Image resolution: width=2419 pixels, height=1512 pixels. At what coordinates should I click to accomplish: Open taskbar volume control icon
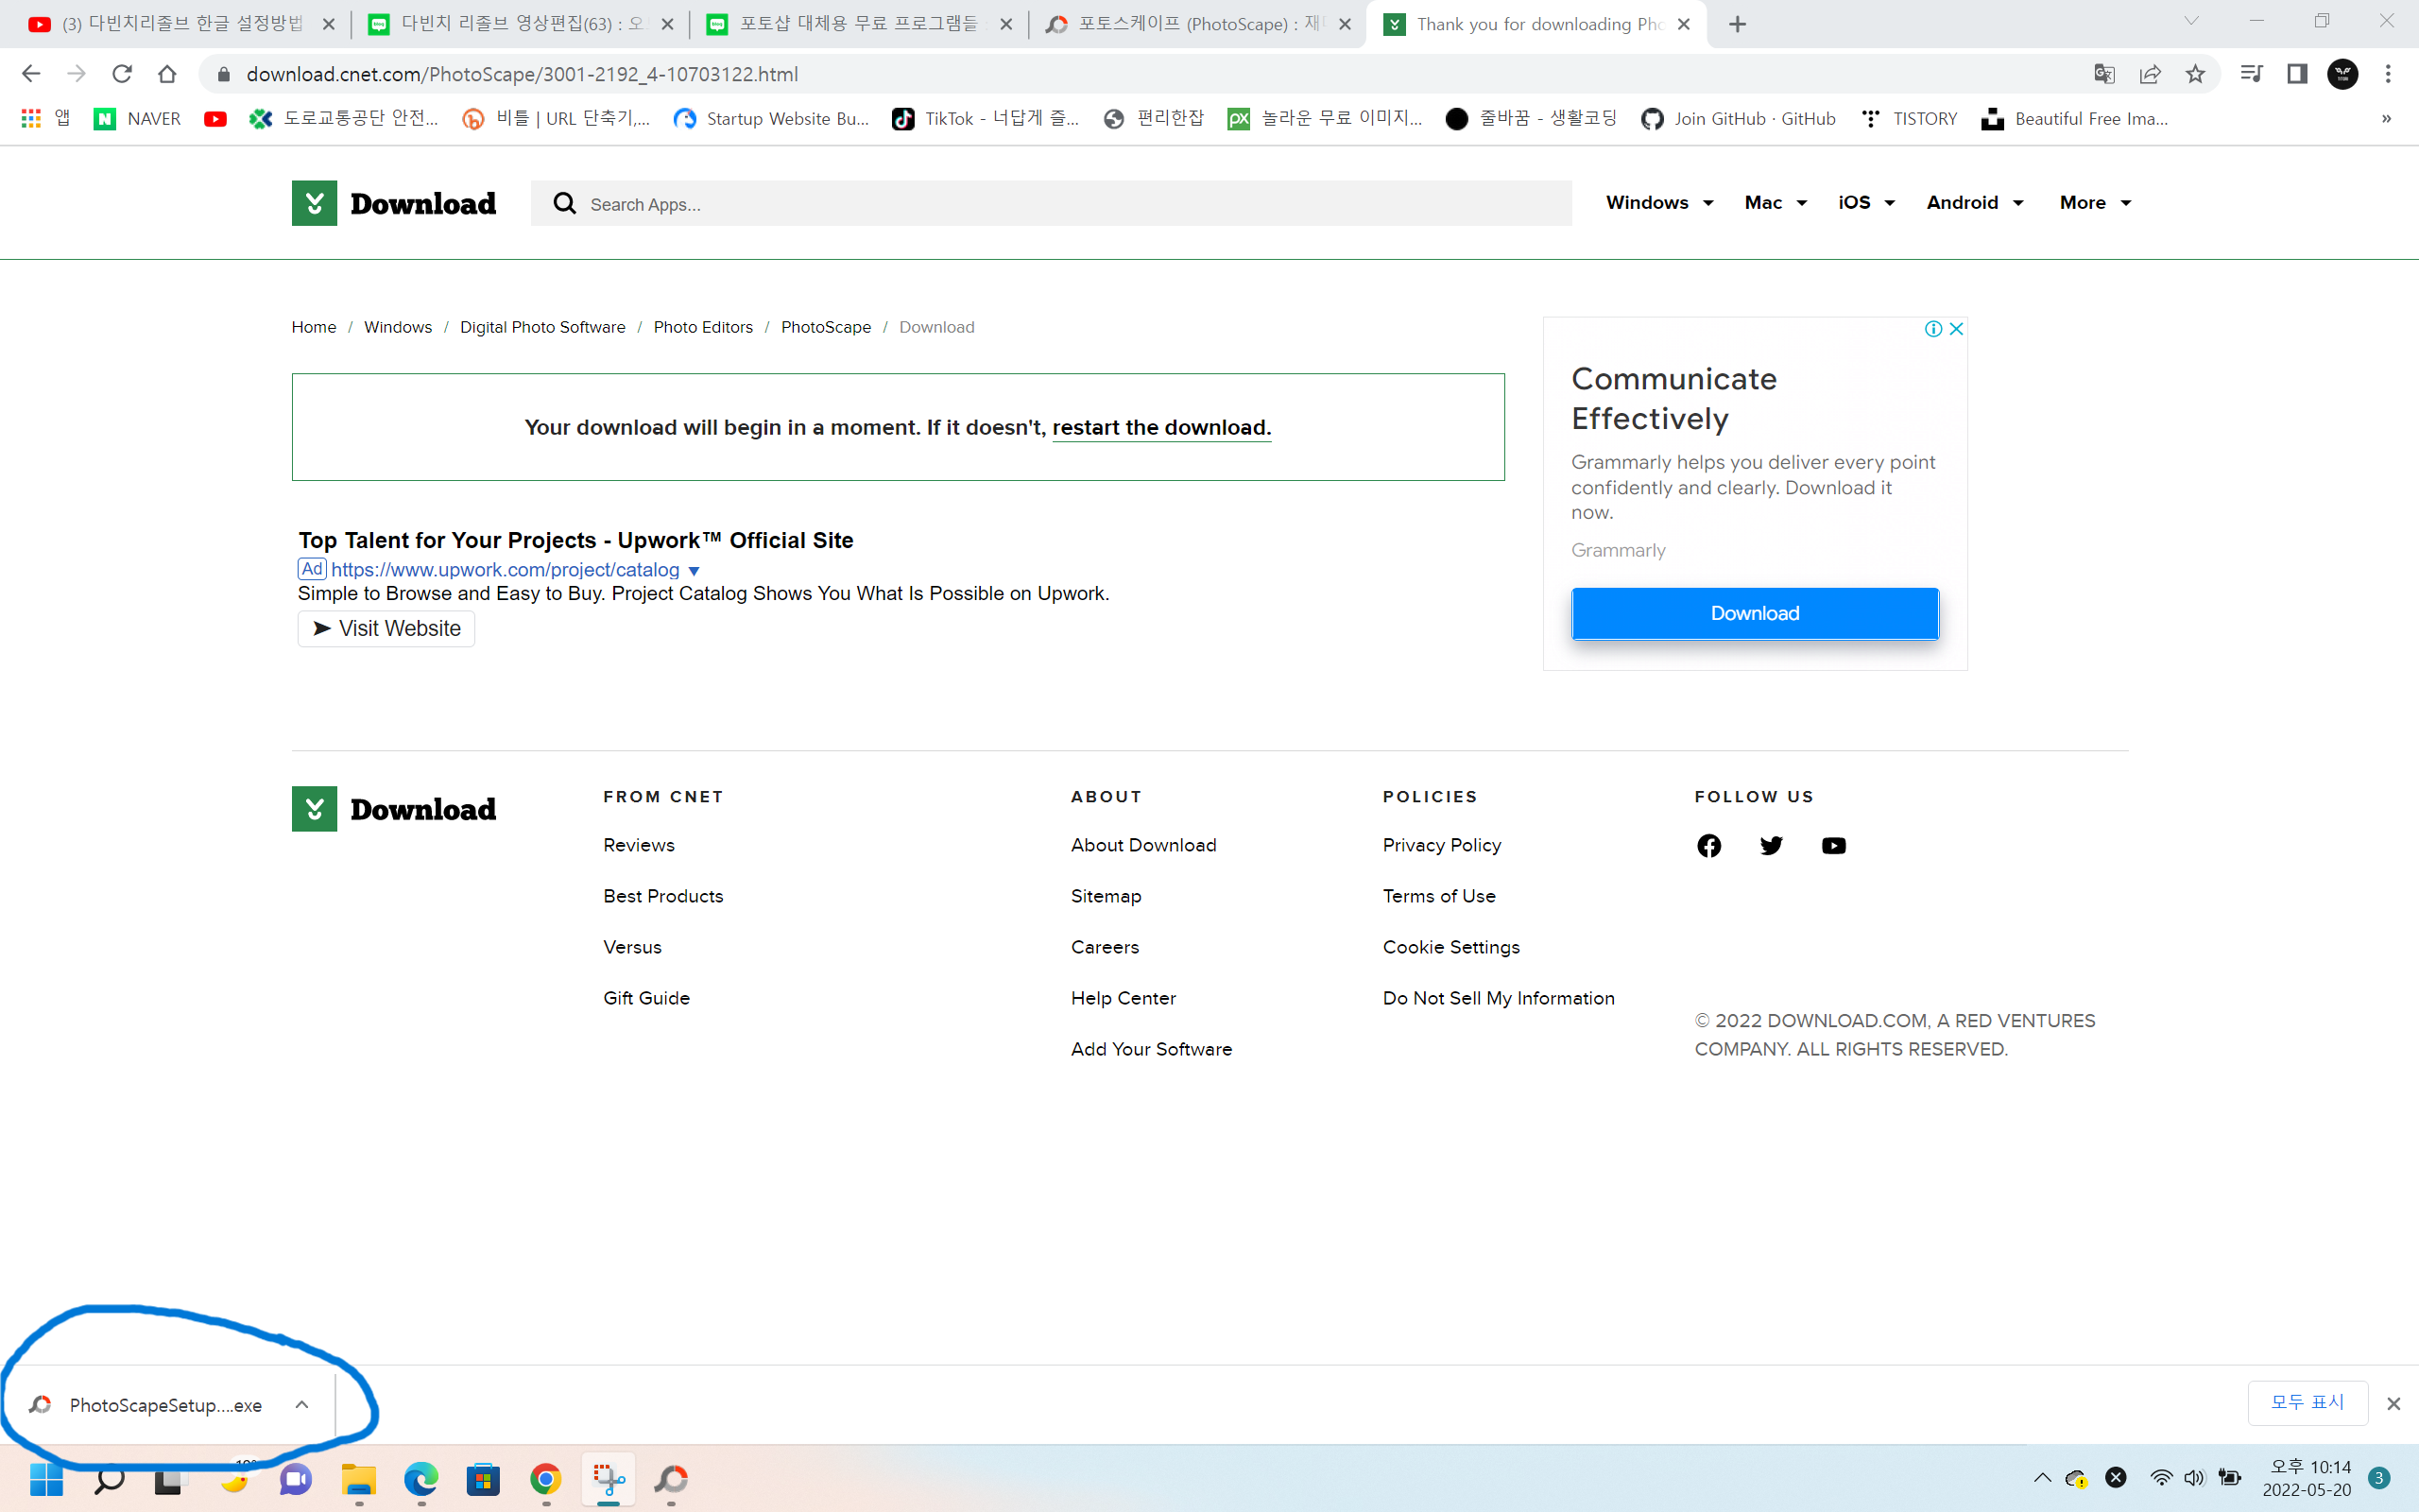2194,1478
